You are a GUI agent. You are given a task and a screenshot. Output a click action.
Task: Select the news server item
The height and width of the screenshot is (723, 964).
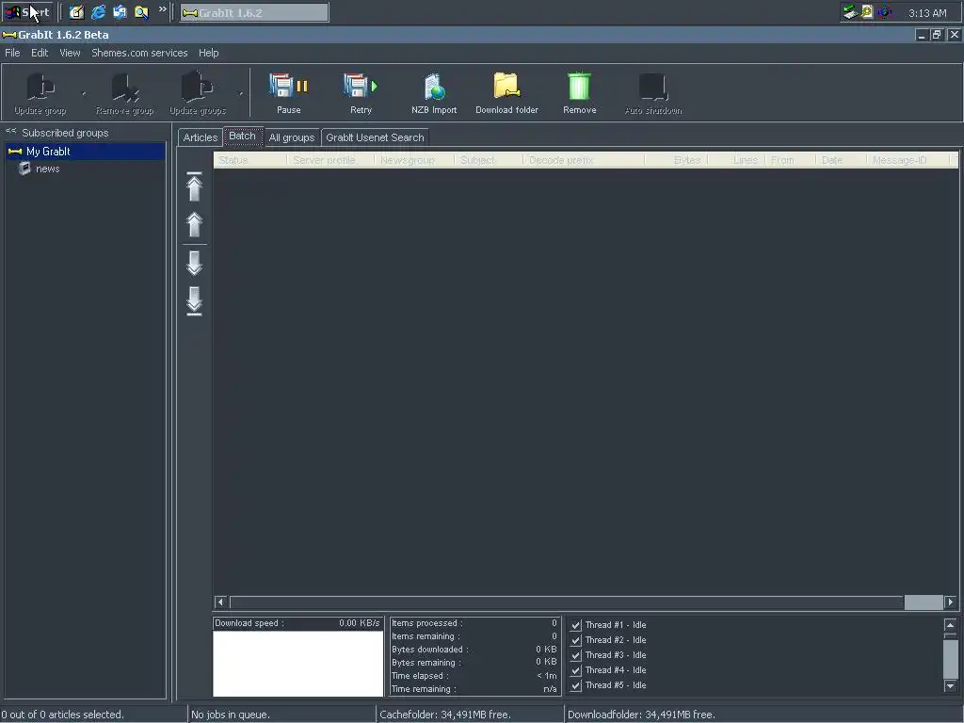click(x=47, y=169)
